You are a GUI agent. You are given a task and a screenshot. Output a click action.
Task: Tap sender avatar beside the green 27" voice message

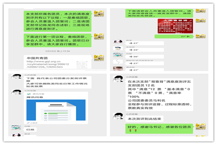coord(200,36)
